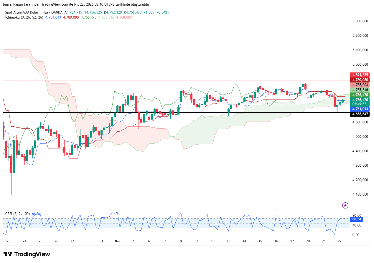
Task: Click the candle countdown timer 03:49:52
Action: tap(359, 104)
